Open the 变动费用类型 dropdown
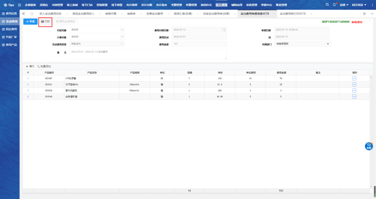The image size is (376, 199). pos(122,44)
